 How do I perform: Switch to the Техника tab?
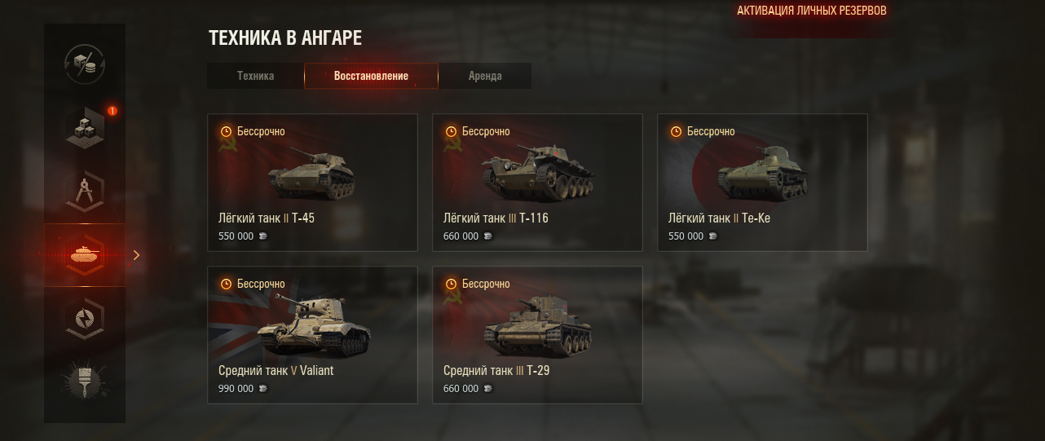coord(255,76)
